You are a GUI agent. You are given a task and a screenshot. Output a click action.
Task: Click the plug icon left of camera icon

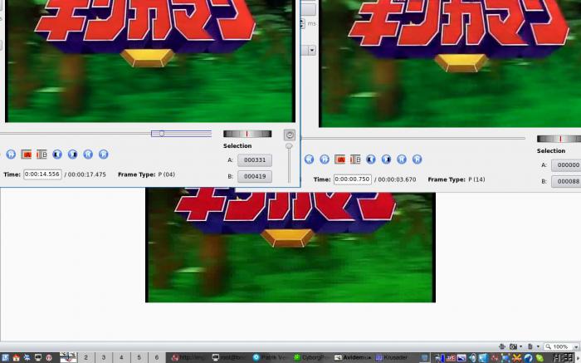[x=502, y=346]
